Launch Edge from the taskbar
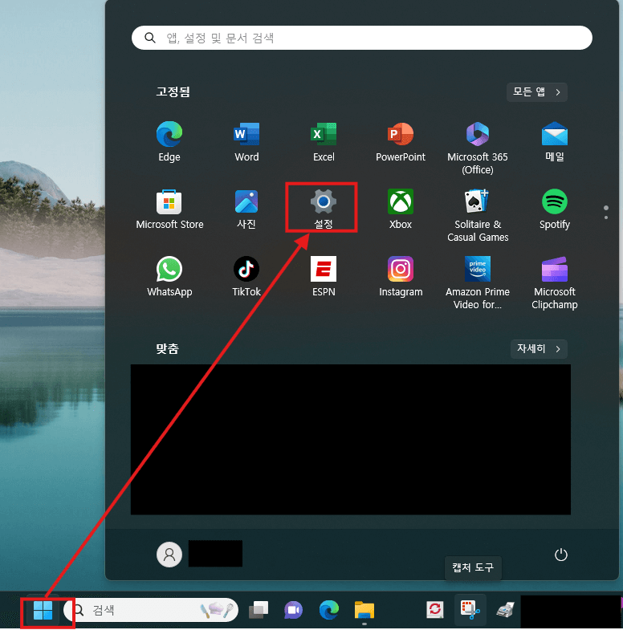 pos(329,610)
